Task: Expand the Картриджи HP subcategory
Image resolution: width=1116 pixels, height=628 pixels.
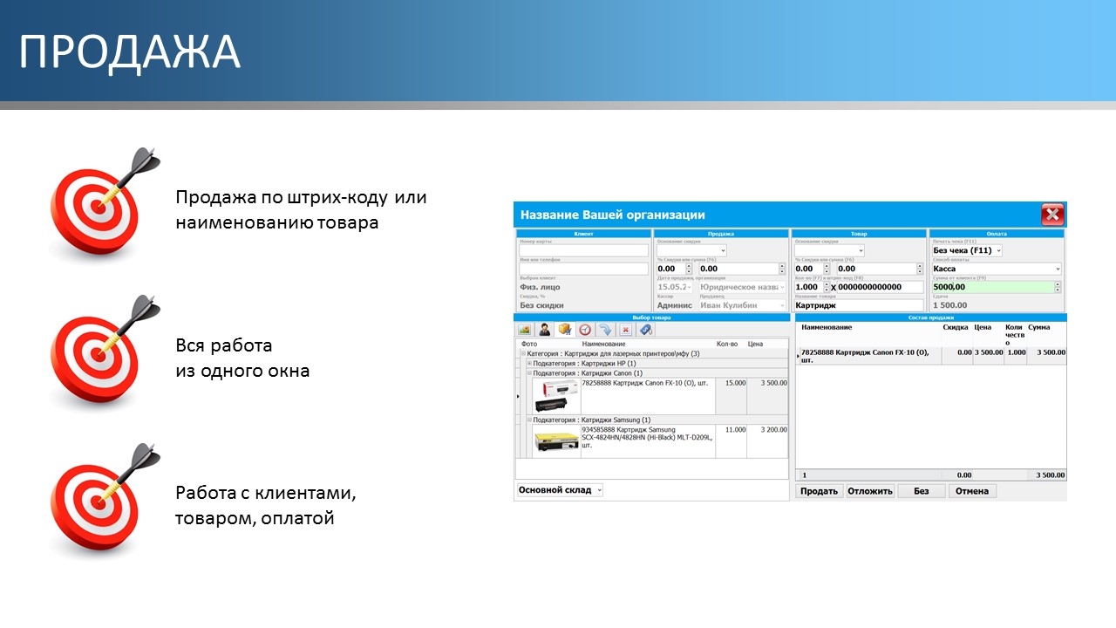Action: (529, 364)
